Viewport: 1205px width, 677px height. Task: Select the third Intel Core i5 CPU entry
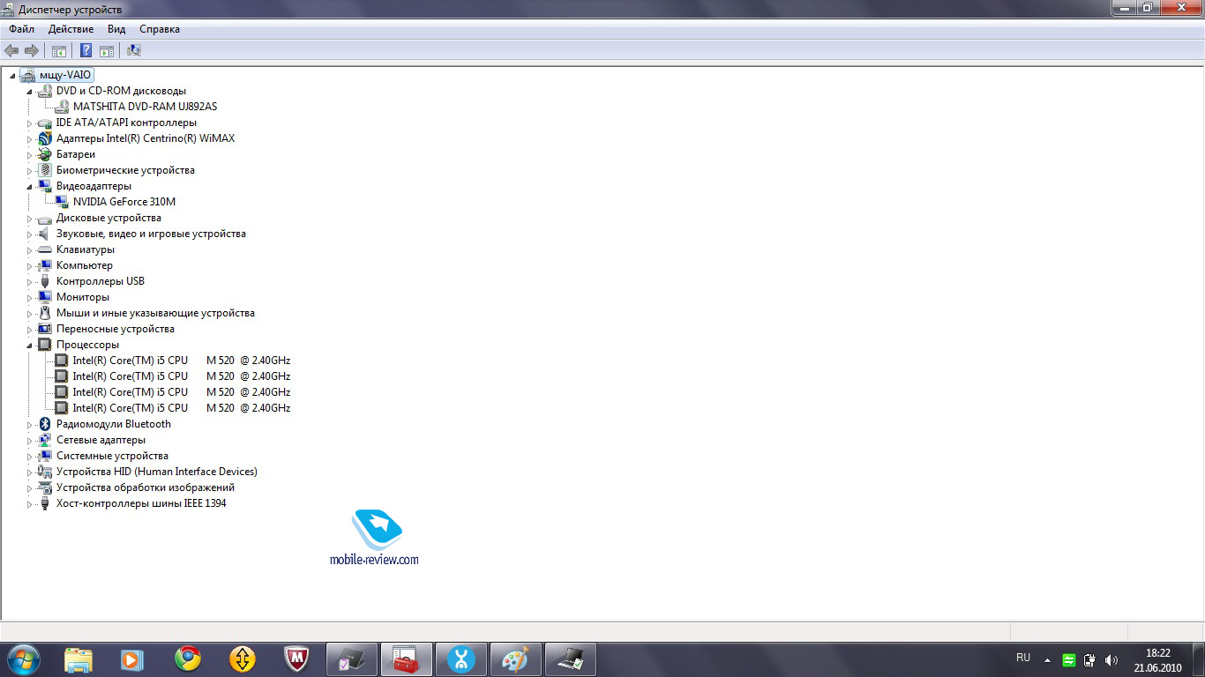click(x=182, y=392)
